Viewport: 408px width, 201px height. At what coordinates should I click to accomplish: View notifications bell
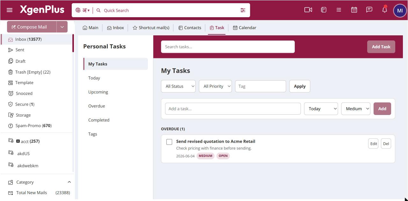coord(385,10)
